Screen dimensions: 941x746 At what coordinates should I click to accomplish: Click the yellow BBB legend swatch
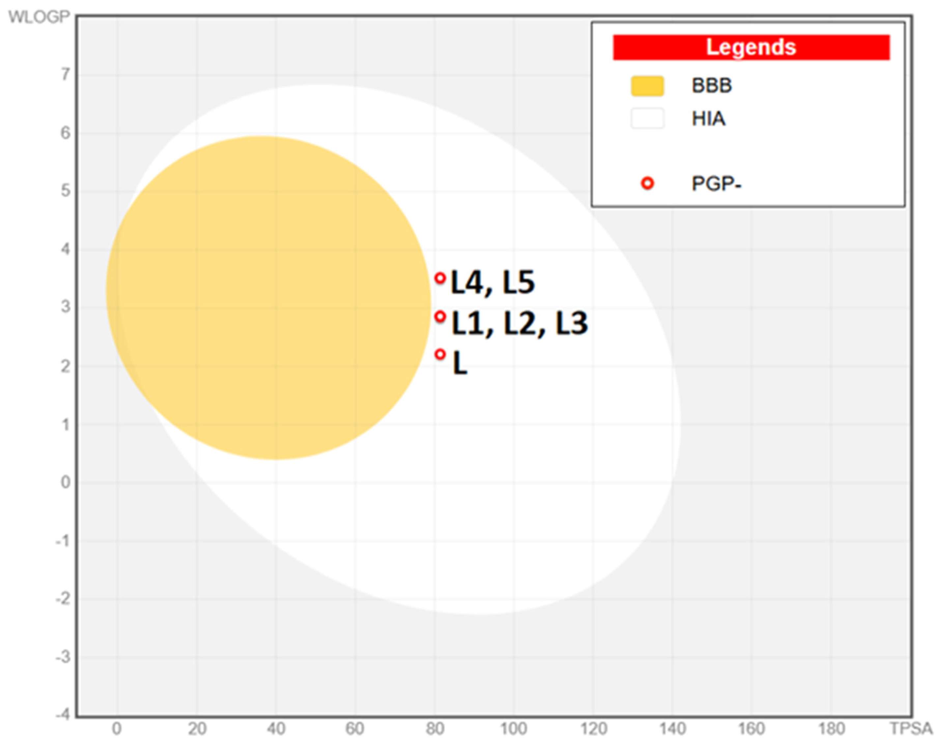[x=647, y=86]
